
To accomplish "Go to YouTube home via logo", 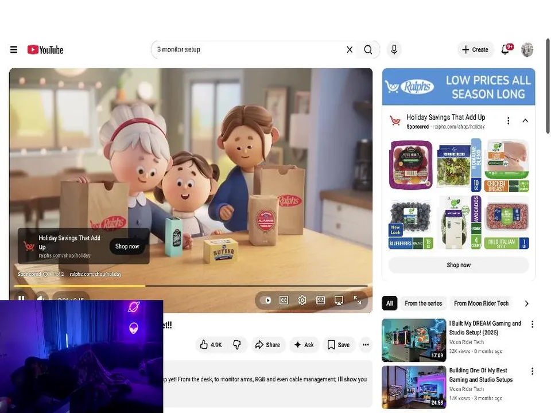I will click(45, 49).
